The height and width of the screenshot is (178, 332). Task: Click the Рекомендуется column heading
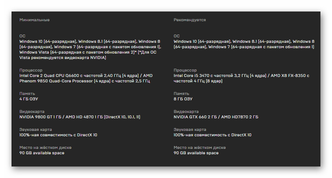[x=190, y=20]
